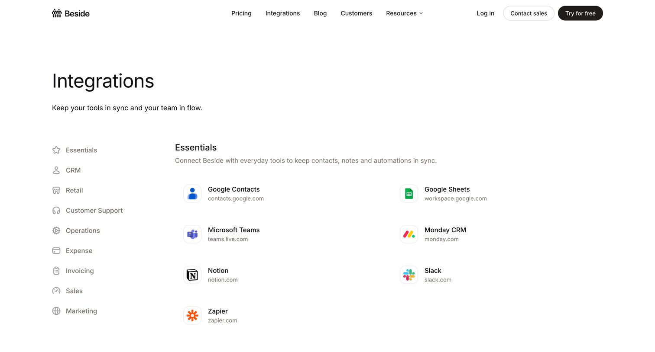
Task: Click the slack.com text
Action: 438,280
